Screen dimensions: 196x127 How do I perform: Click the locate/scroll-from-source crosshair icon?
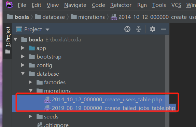127,29
